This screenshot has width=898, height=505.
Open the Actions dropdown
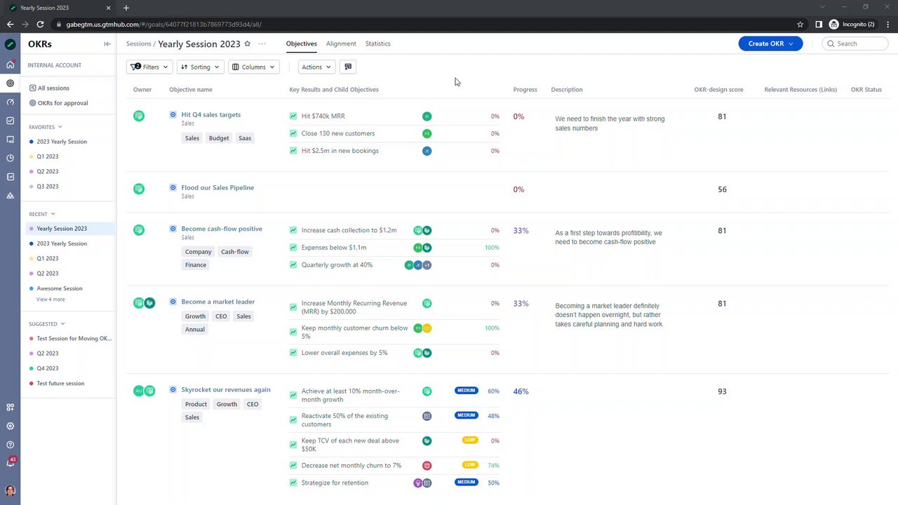click(316, 67)
